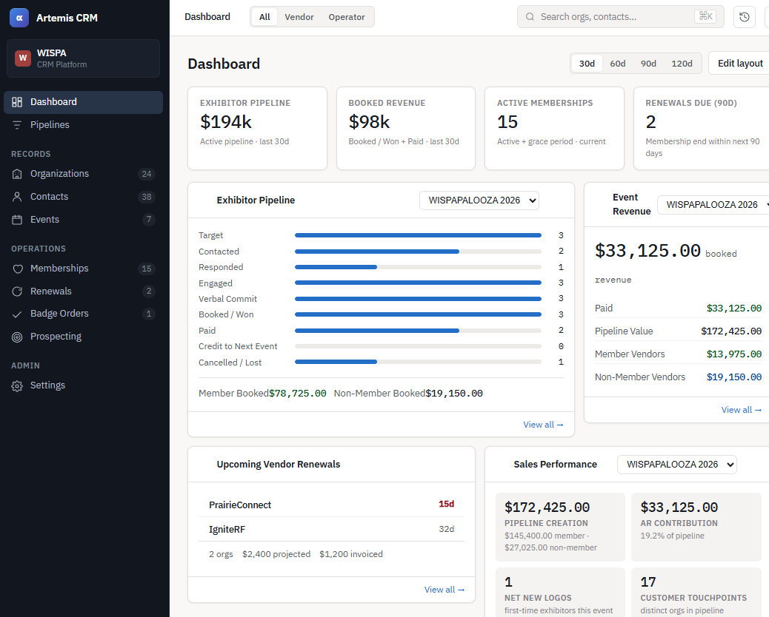Click the Net New Logos tile
The height and width of the screenshot is (617, 769).
(560, 593)
